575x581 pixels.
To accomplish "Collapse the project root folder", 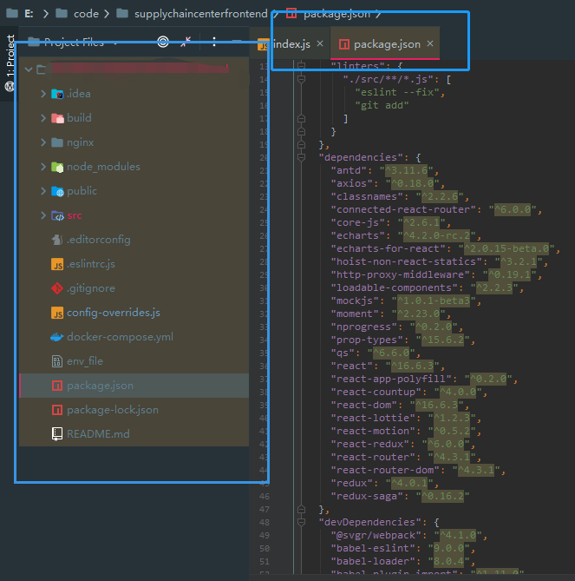I will click(x=29, y=69).
